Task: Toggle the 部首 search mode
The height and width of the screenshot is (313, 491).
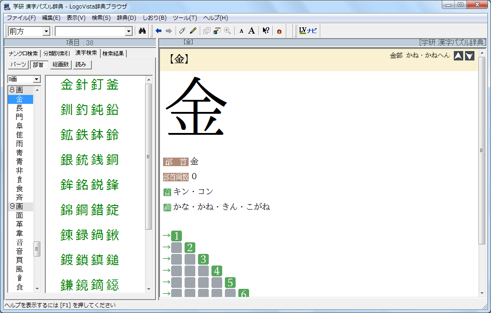Action: coord(39,64)
